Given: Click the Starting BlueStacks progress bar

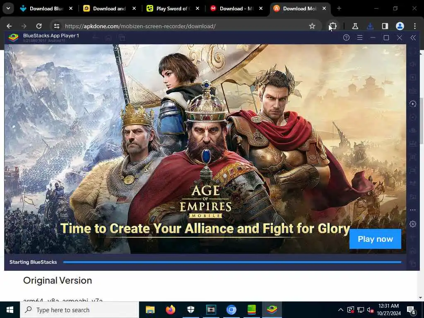Looking at the screenshot, I should [232, 262].
